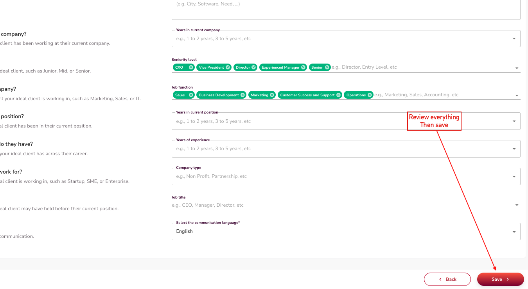Remove the Senior seniority chip

tap(327, 67)
